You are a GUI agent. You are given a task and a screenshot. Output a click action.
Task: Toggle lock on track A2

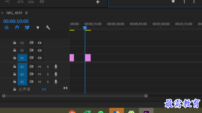click(15, 74)
